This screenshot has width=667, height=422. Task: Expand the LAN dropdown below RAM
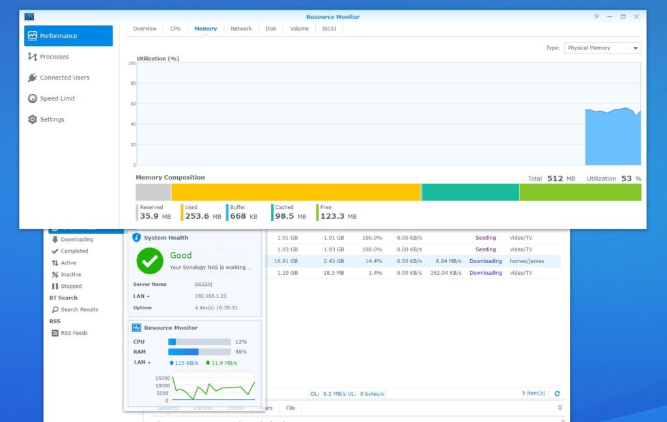[x=142, y=362]
